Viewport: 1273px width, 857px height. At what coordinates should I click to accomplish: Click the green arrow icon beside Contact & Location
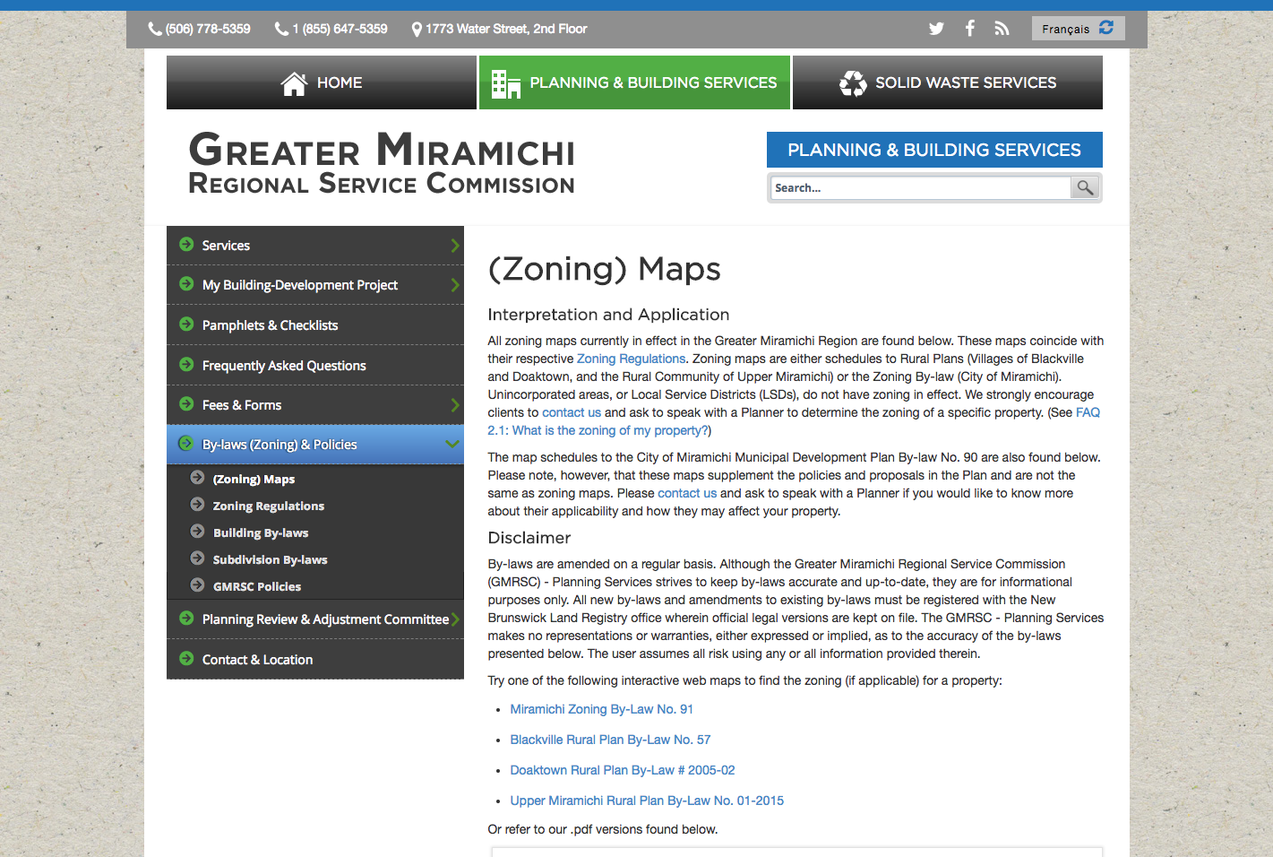point(186,658)
